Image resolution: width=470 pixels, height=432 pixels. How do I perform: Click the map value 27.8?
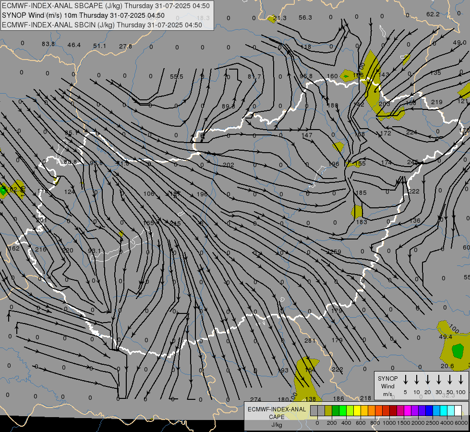tap(125, 47)
